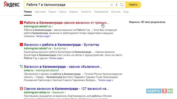Open the Музыка tab

pyautogui.click(x=116, y=12)
